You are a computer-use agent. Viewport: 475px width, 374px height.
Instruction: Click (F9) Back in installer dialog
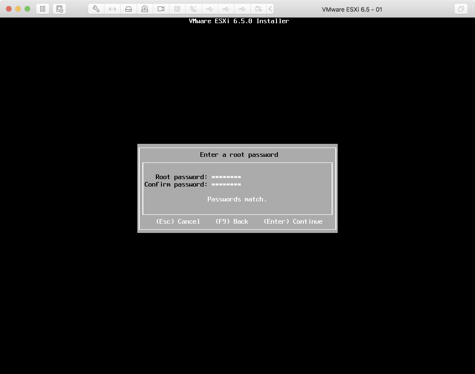(x=232, y=222)
